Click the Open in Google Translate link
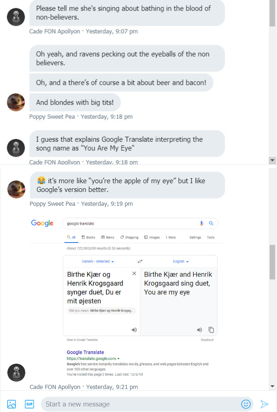 point(82,340)
